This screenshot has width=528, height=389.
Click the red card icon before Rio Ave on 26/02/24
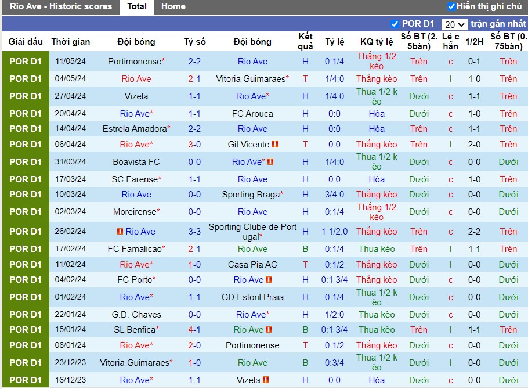[x=120, y=232]
